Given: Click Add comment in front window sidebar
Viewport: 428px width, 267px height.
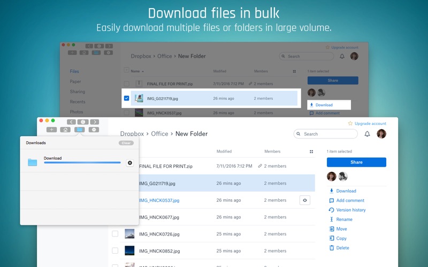Looking at the screenshot, I should [347, 201].
